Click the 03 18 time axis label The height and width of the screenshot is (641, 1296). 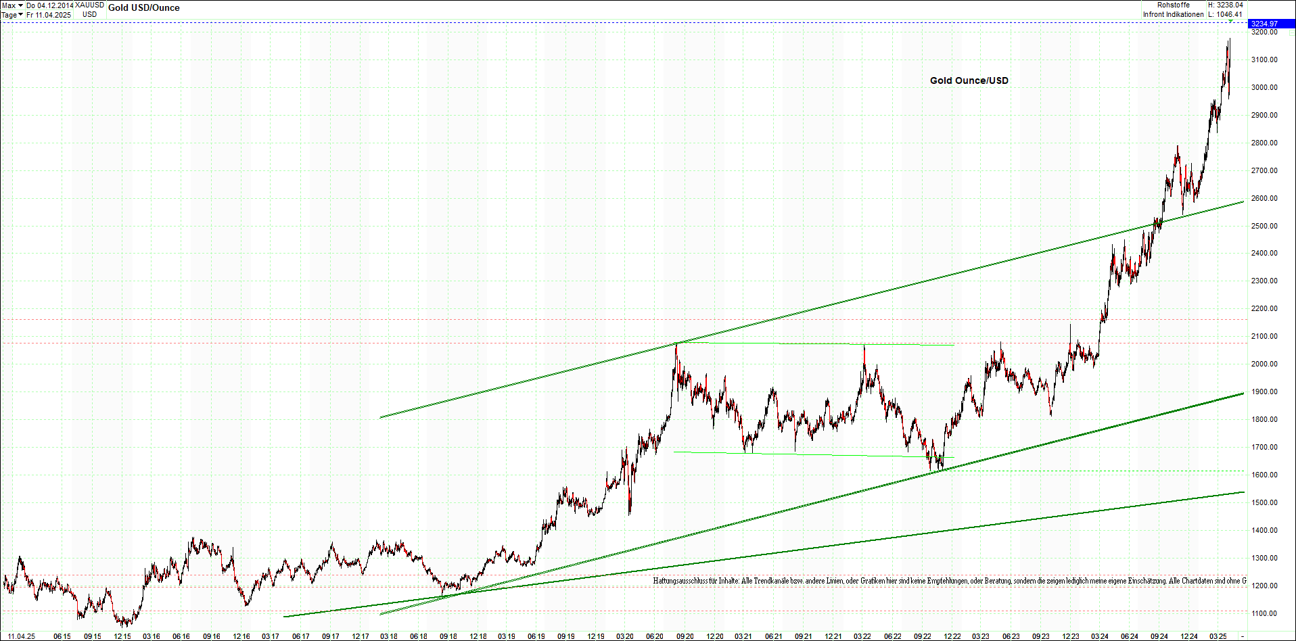(x=388, y=636)
